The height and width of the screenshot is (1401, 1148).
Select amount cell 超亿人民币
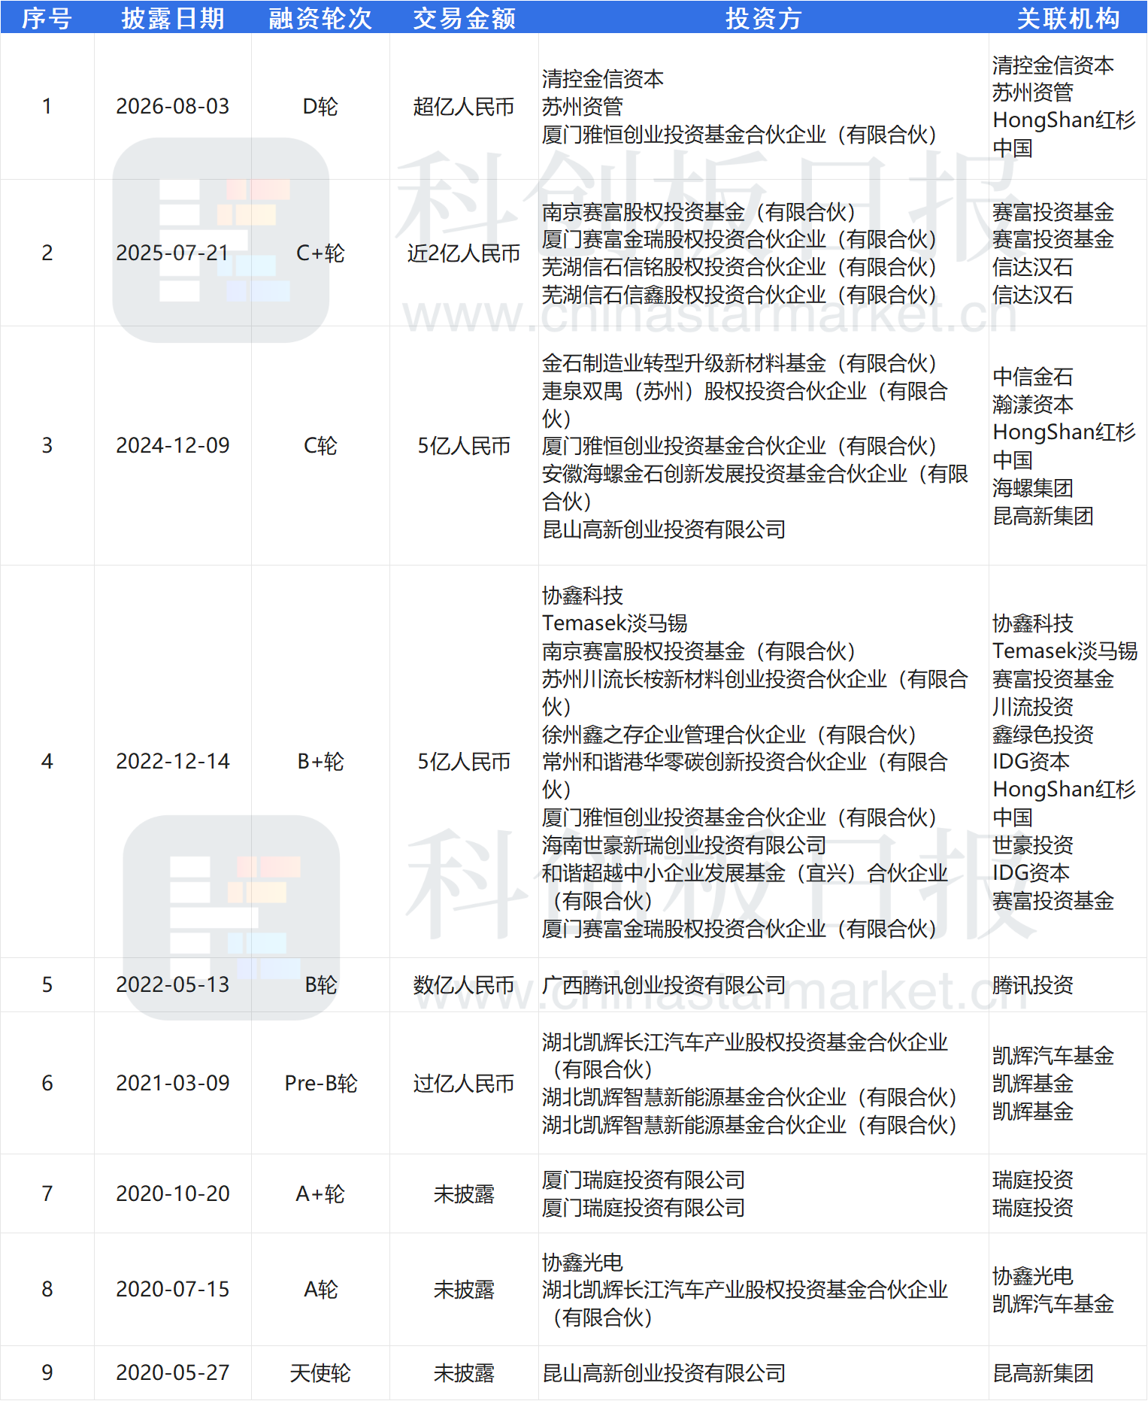[x=464, y=106]
